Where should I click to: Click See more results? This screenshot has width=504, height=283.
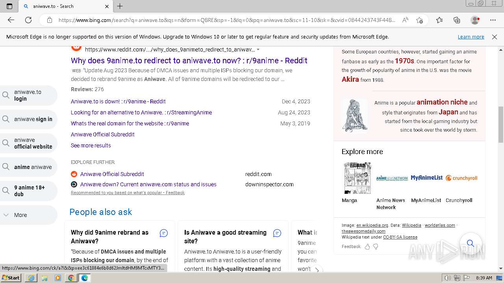tap(91, 145)
